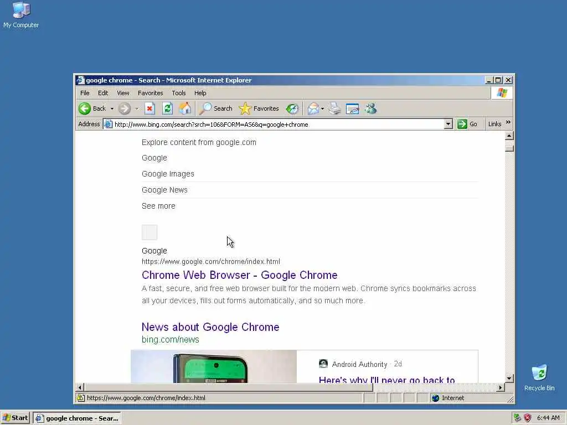Click the green Go button

click(467, 125)
